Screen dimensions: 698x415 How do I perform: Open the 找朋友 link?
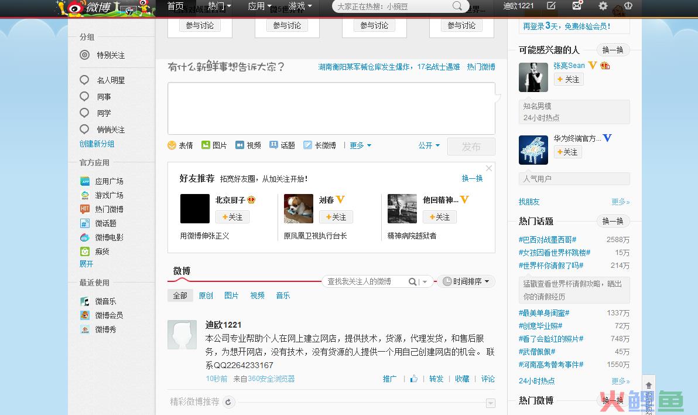pos(529,202)
